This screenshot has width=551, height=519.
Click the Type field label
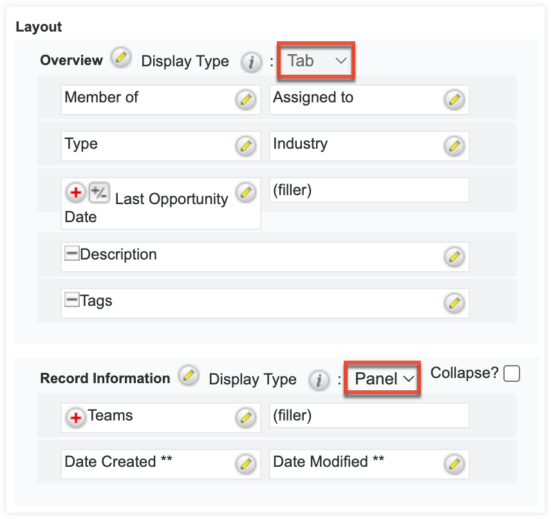pos(81,144)
